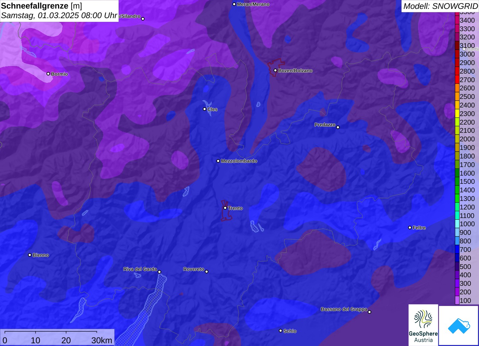Select the 2300 yellow legend swatch
Screen dimensions: 479x346
(457, 114)
